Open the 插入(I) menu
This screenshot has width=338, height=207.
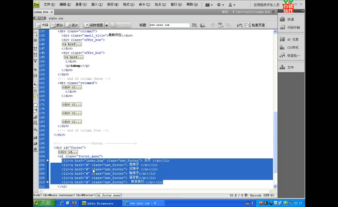(x=97, y=5)
